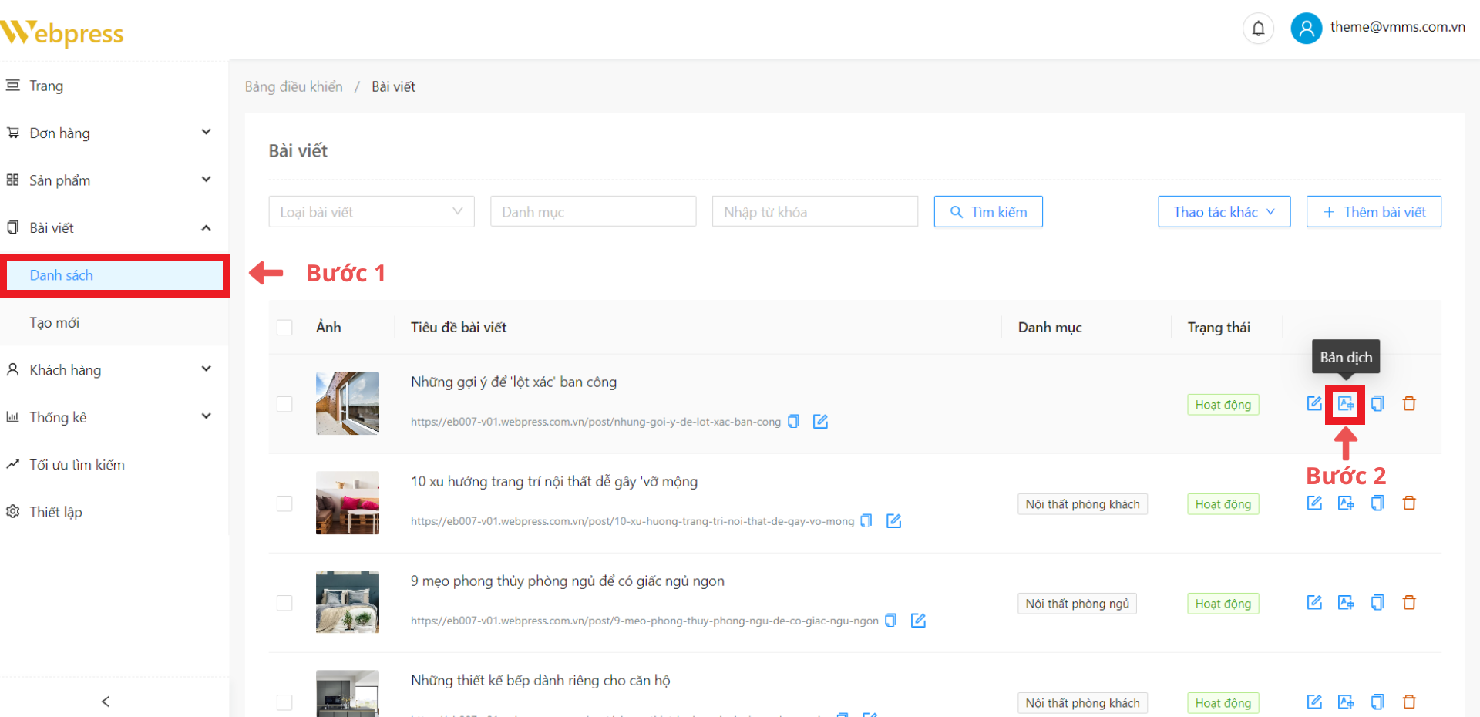This screenshot has height=717, width=1480.
Task: Copy URL of 'lột xác' ban công post
Action: pyautogui.click(x=793, y=422)
